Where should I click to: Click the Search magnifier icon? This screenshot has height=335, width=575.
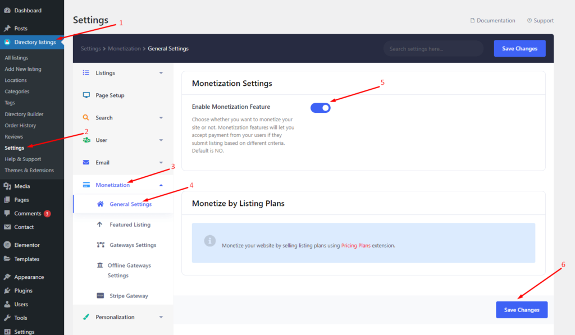(x=86, y=117)
